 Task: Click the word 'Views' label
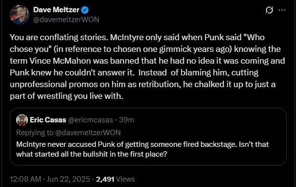click(125, 179)
